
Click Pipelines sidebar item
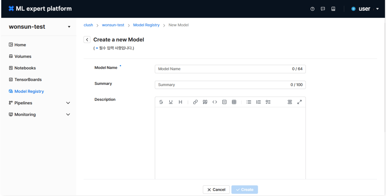tap(23, 103)
